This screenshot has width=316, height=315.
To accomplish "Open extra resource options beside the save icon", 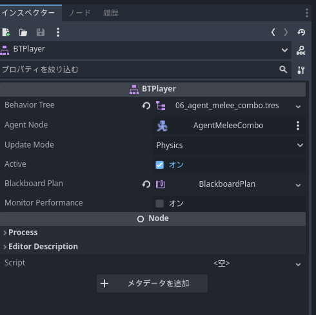I will 58,32.
